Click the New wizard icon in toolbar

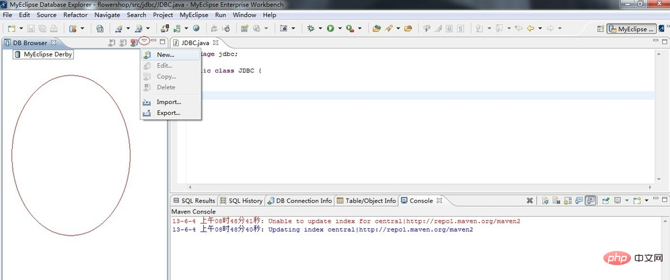(11, 29)
